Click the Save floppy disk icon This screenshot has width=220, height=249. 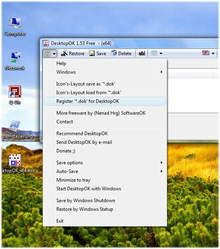tap(92, 53)
